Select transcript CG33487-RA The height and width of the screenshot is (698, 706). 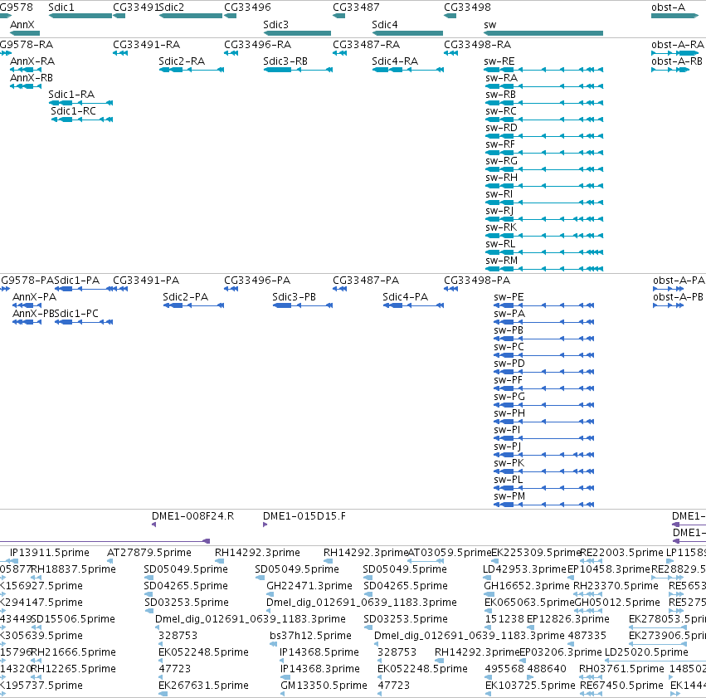(366, 45)
